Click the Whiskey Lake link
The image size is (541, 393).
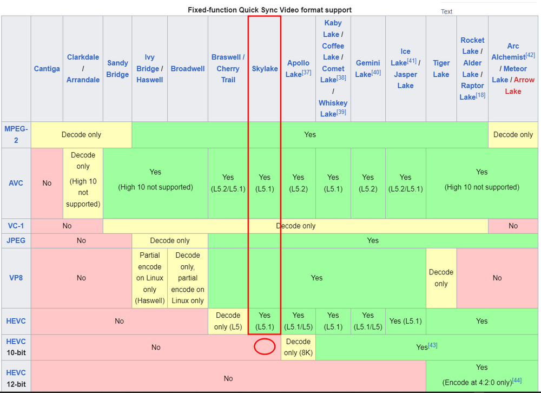[332, 108]
